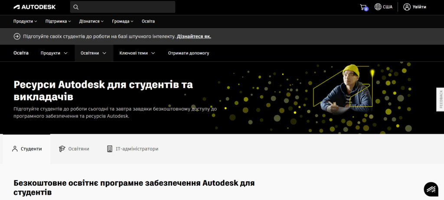This screenshot has width=444, height=200.
Task: Expand the Громада menu
Action: pos(122,21)
